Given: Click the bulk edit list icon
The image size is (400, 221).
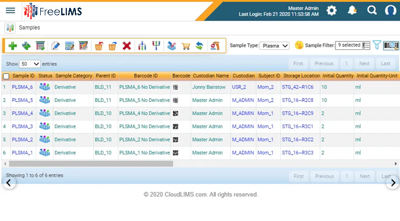Looking at the screenshot, I should 69,46.
